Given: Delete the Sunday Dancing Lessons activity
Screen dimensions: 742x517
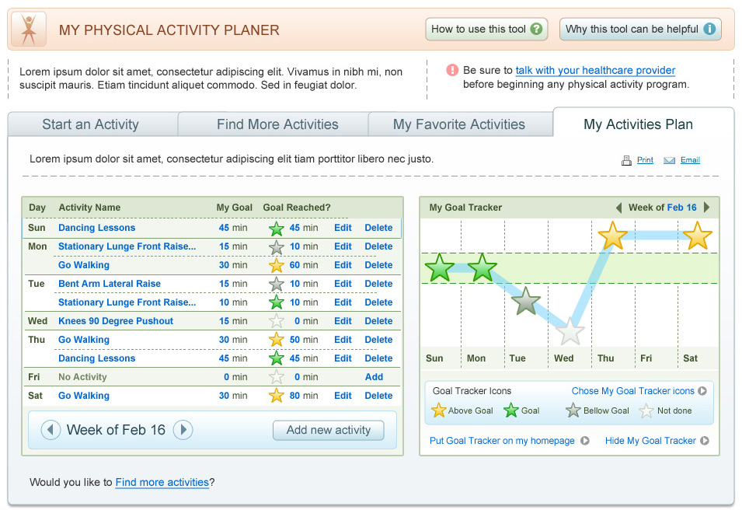Looking at the screenshot, I should [x=378, y=228].
